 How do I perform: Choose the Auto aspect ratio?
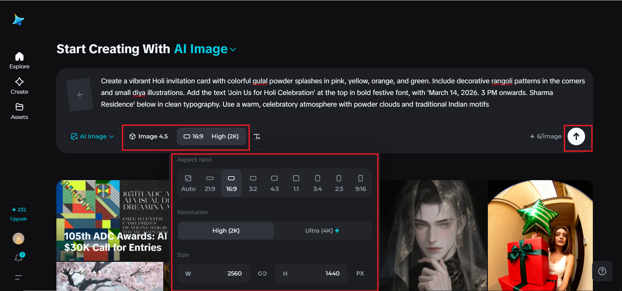tap(188, 183)
